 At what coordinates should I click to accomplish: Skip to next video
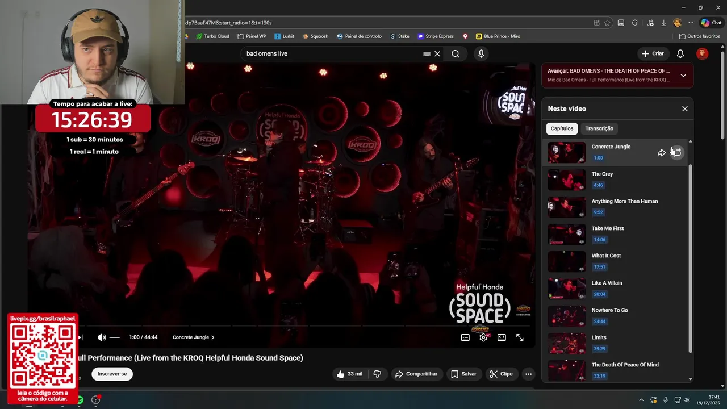click(81, 337)
